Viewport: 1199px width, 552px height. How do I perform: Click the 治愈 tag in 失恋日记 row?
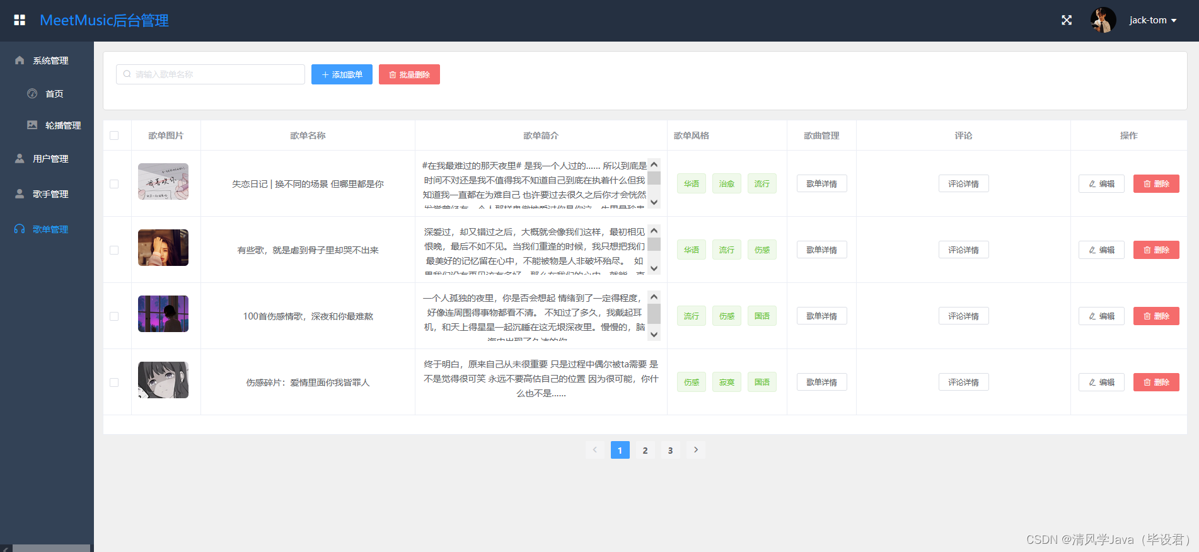tap(727, 183)
